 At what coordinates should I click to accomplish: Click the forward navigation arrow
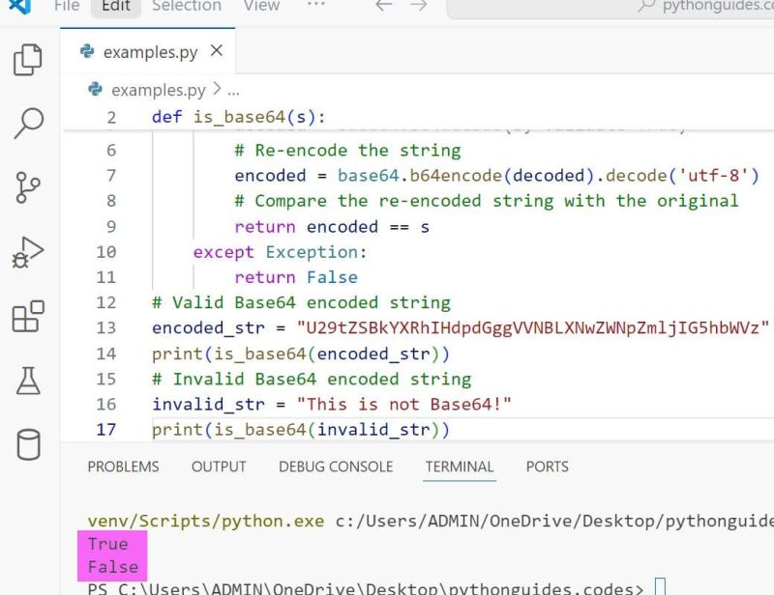(x=416, y=6)
